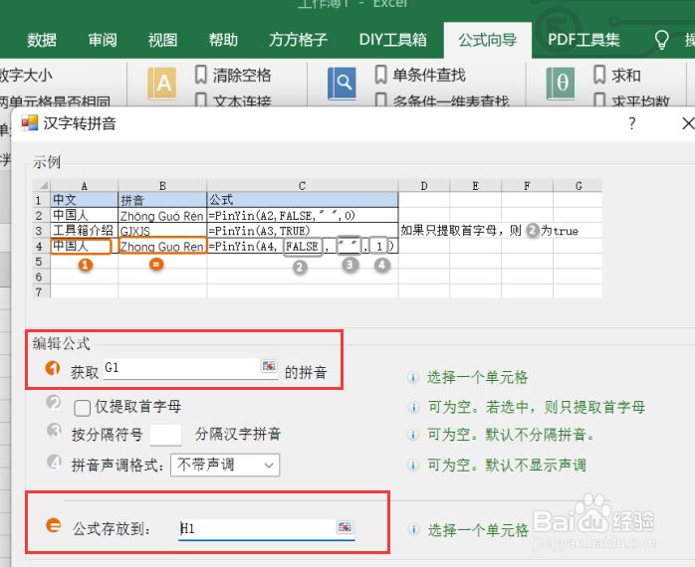Click the '可为空。默认不分隔拼音。' hint
Viewport: 695px width, 567px height.
click(x=511, y=435)
